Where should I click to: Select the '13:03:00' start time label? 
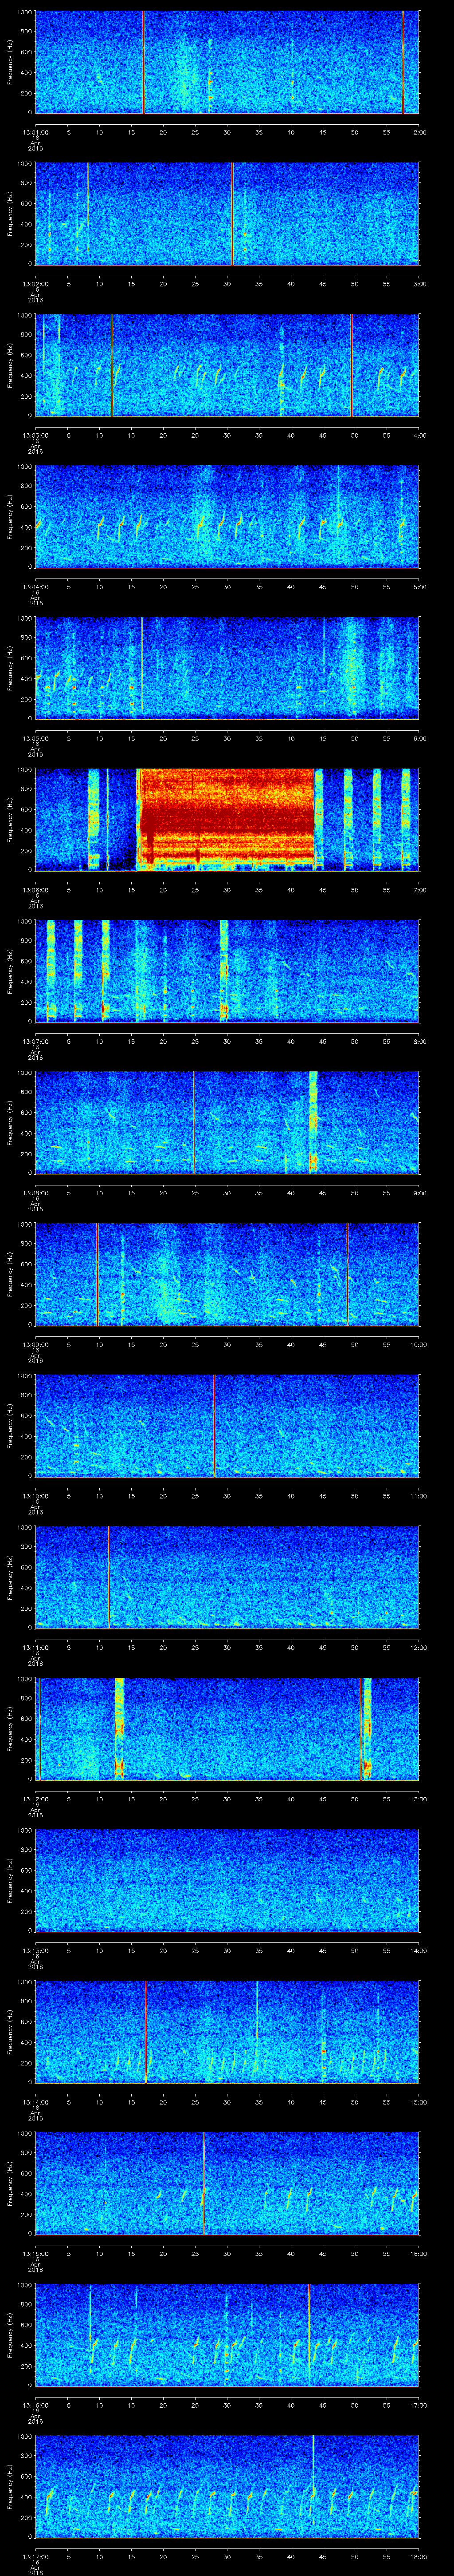[35, 435]
